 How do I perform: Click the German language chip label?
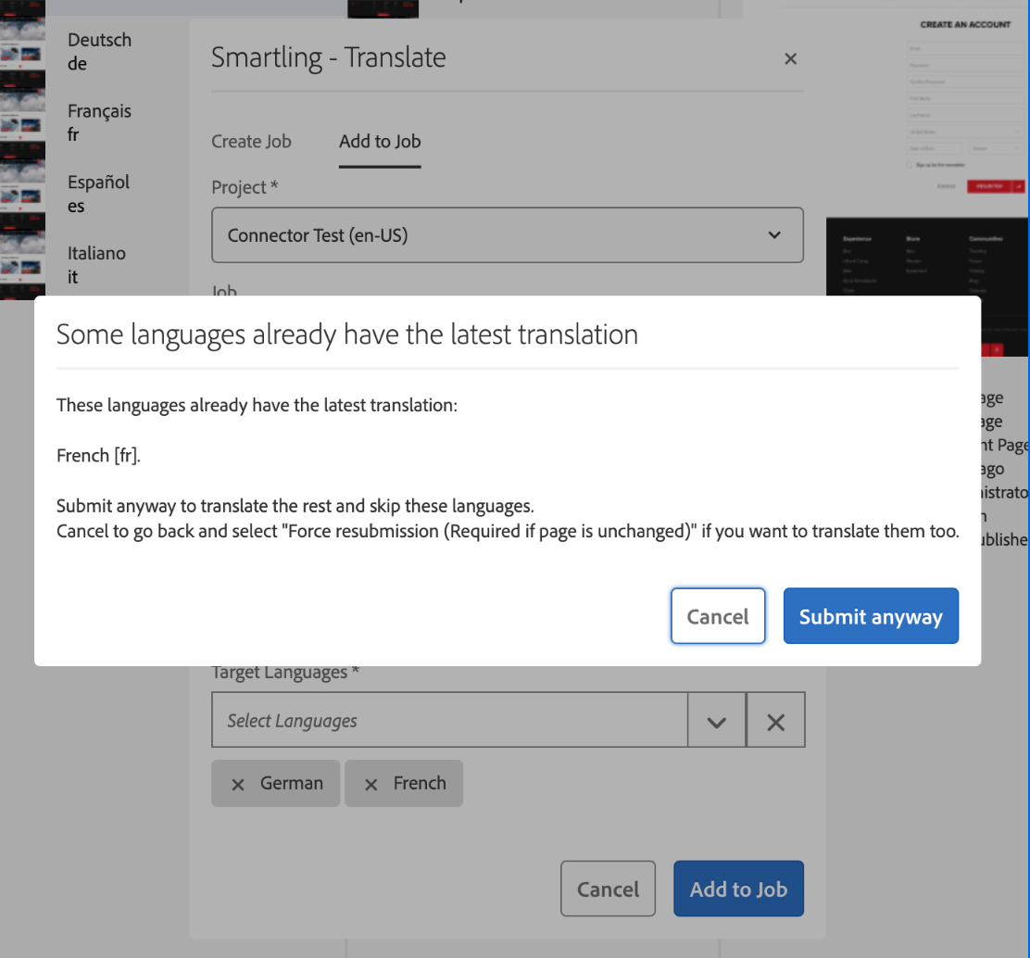(x=292, y=783)
